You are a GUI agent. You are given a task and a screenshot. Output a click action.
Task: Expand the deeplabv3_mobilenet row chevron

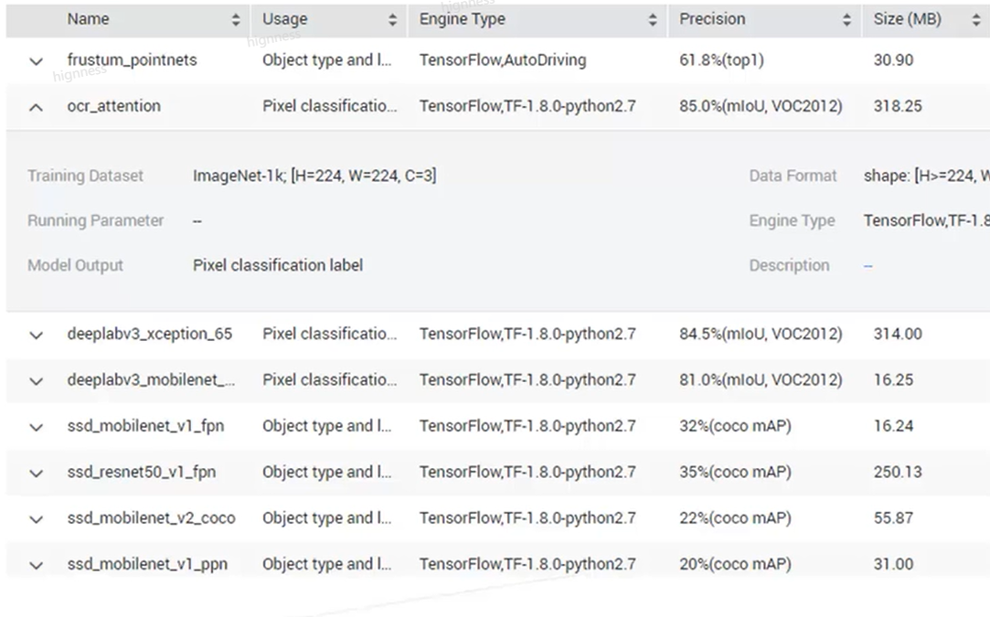click(37, 381)
